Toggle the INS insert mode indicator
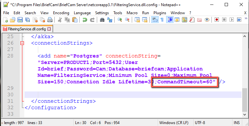This screenshot has width=249, height=126. (237, 123)
